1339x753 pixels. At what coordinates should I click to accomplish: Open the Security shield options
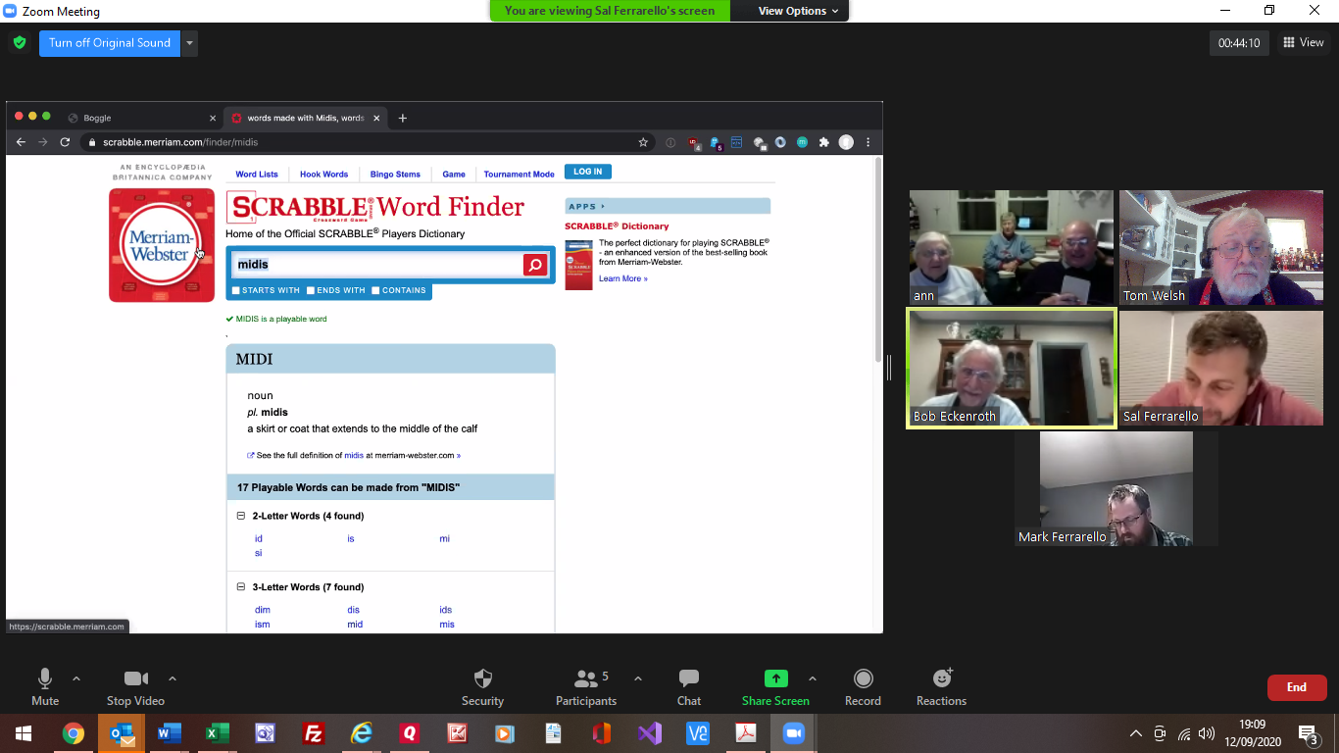[482, 687]
